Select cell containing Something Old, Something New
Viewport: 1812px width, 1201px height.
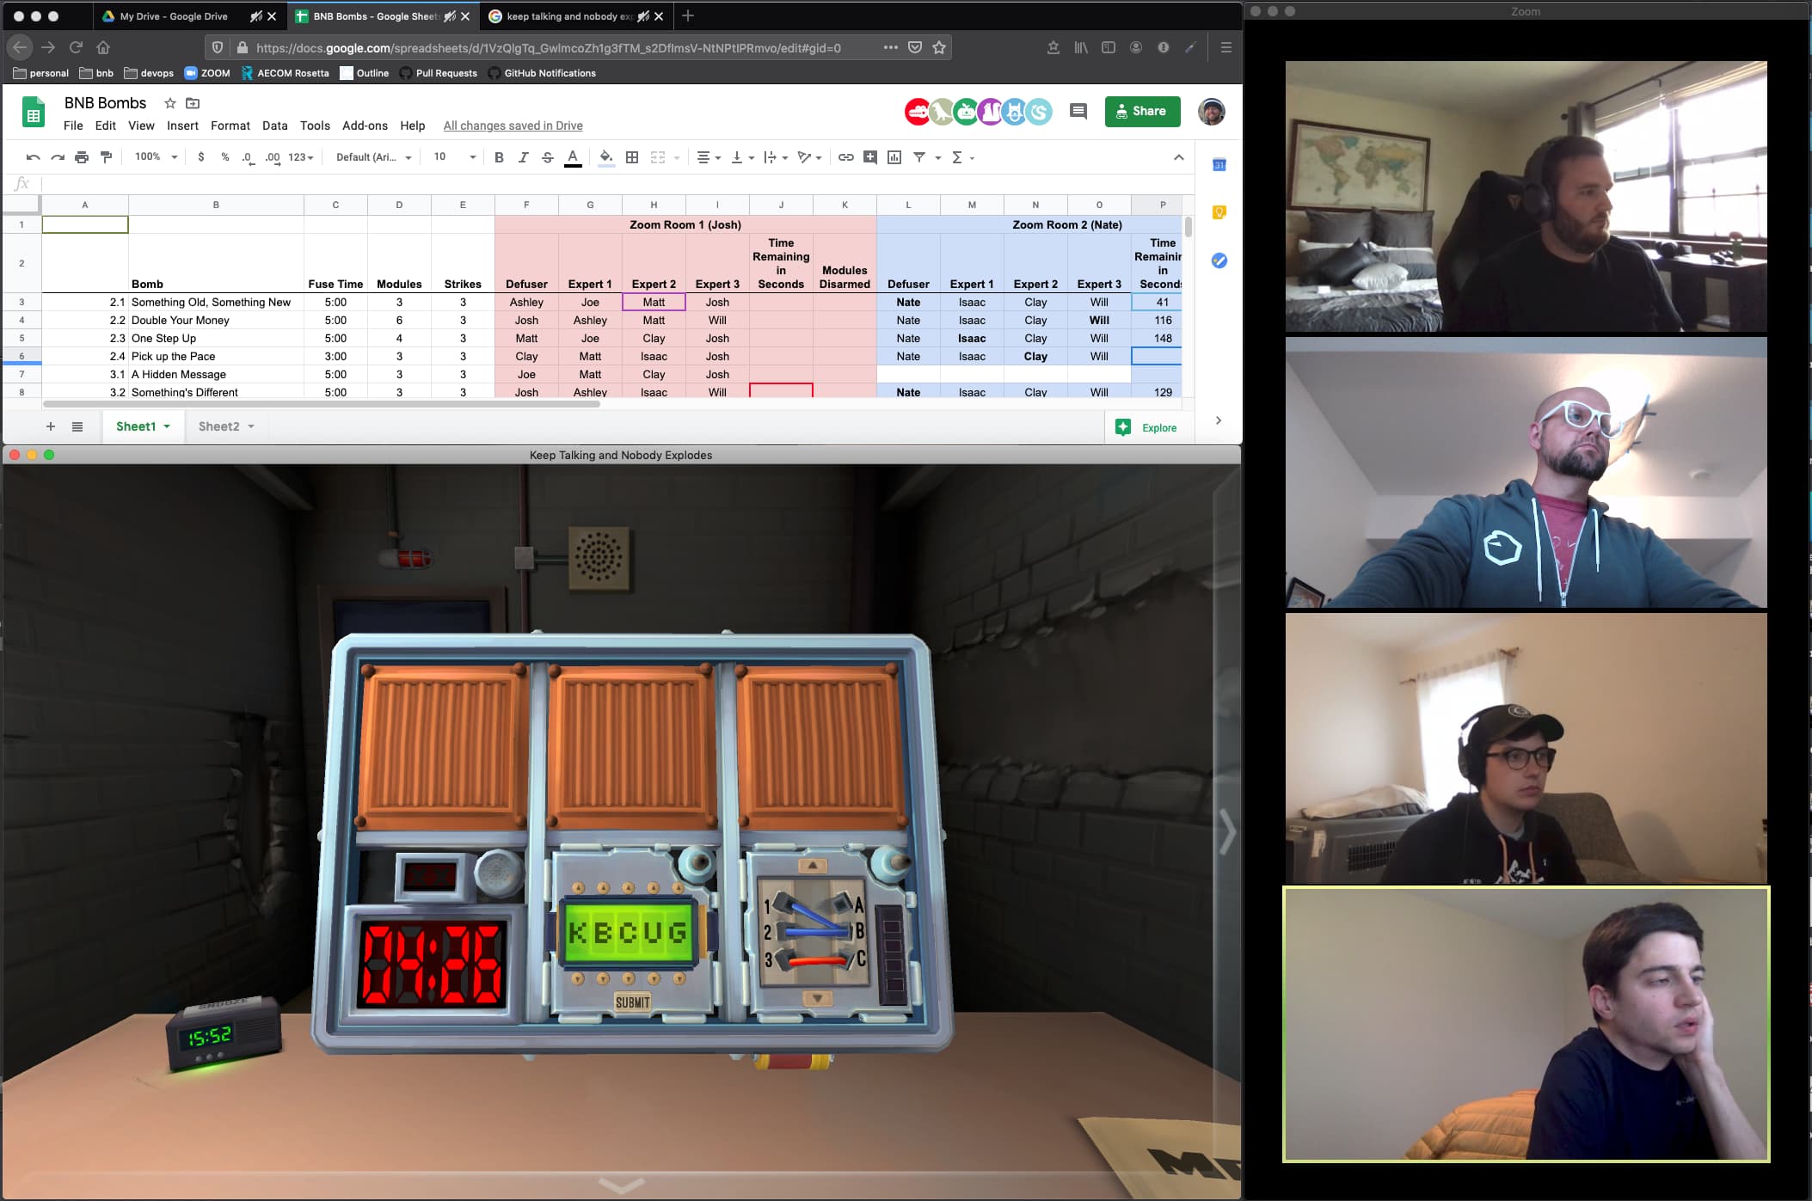pyautogui.click(x=216, y=302)
